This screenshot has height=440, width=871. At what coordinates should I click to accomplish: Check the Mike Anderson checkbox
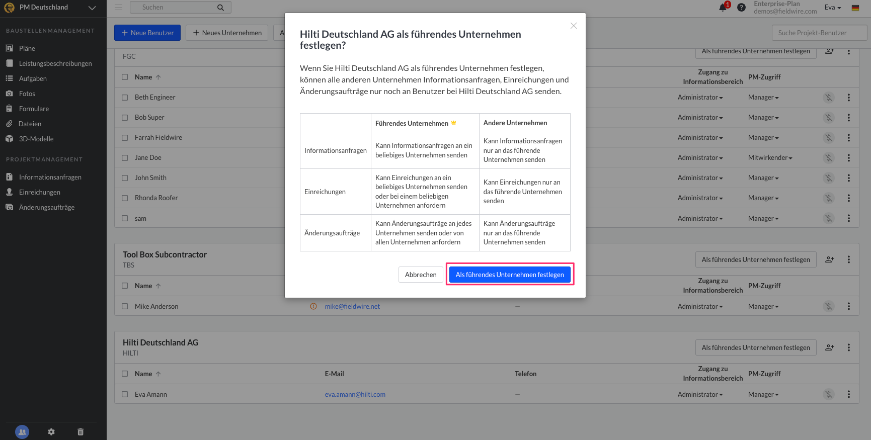(x=125, y=306)
